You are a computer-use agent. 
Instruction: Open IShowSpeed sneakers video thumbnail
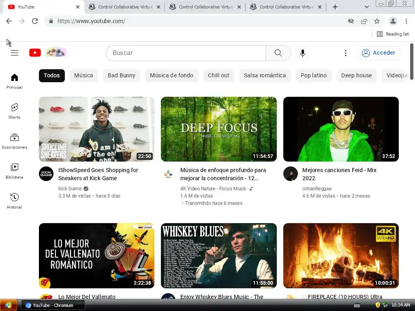point(96,129)
